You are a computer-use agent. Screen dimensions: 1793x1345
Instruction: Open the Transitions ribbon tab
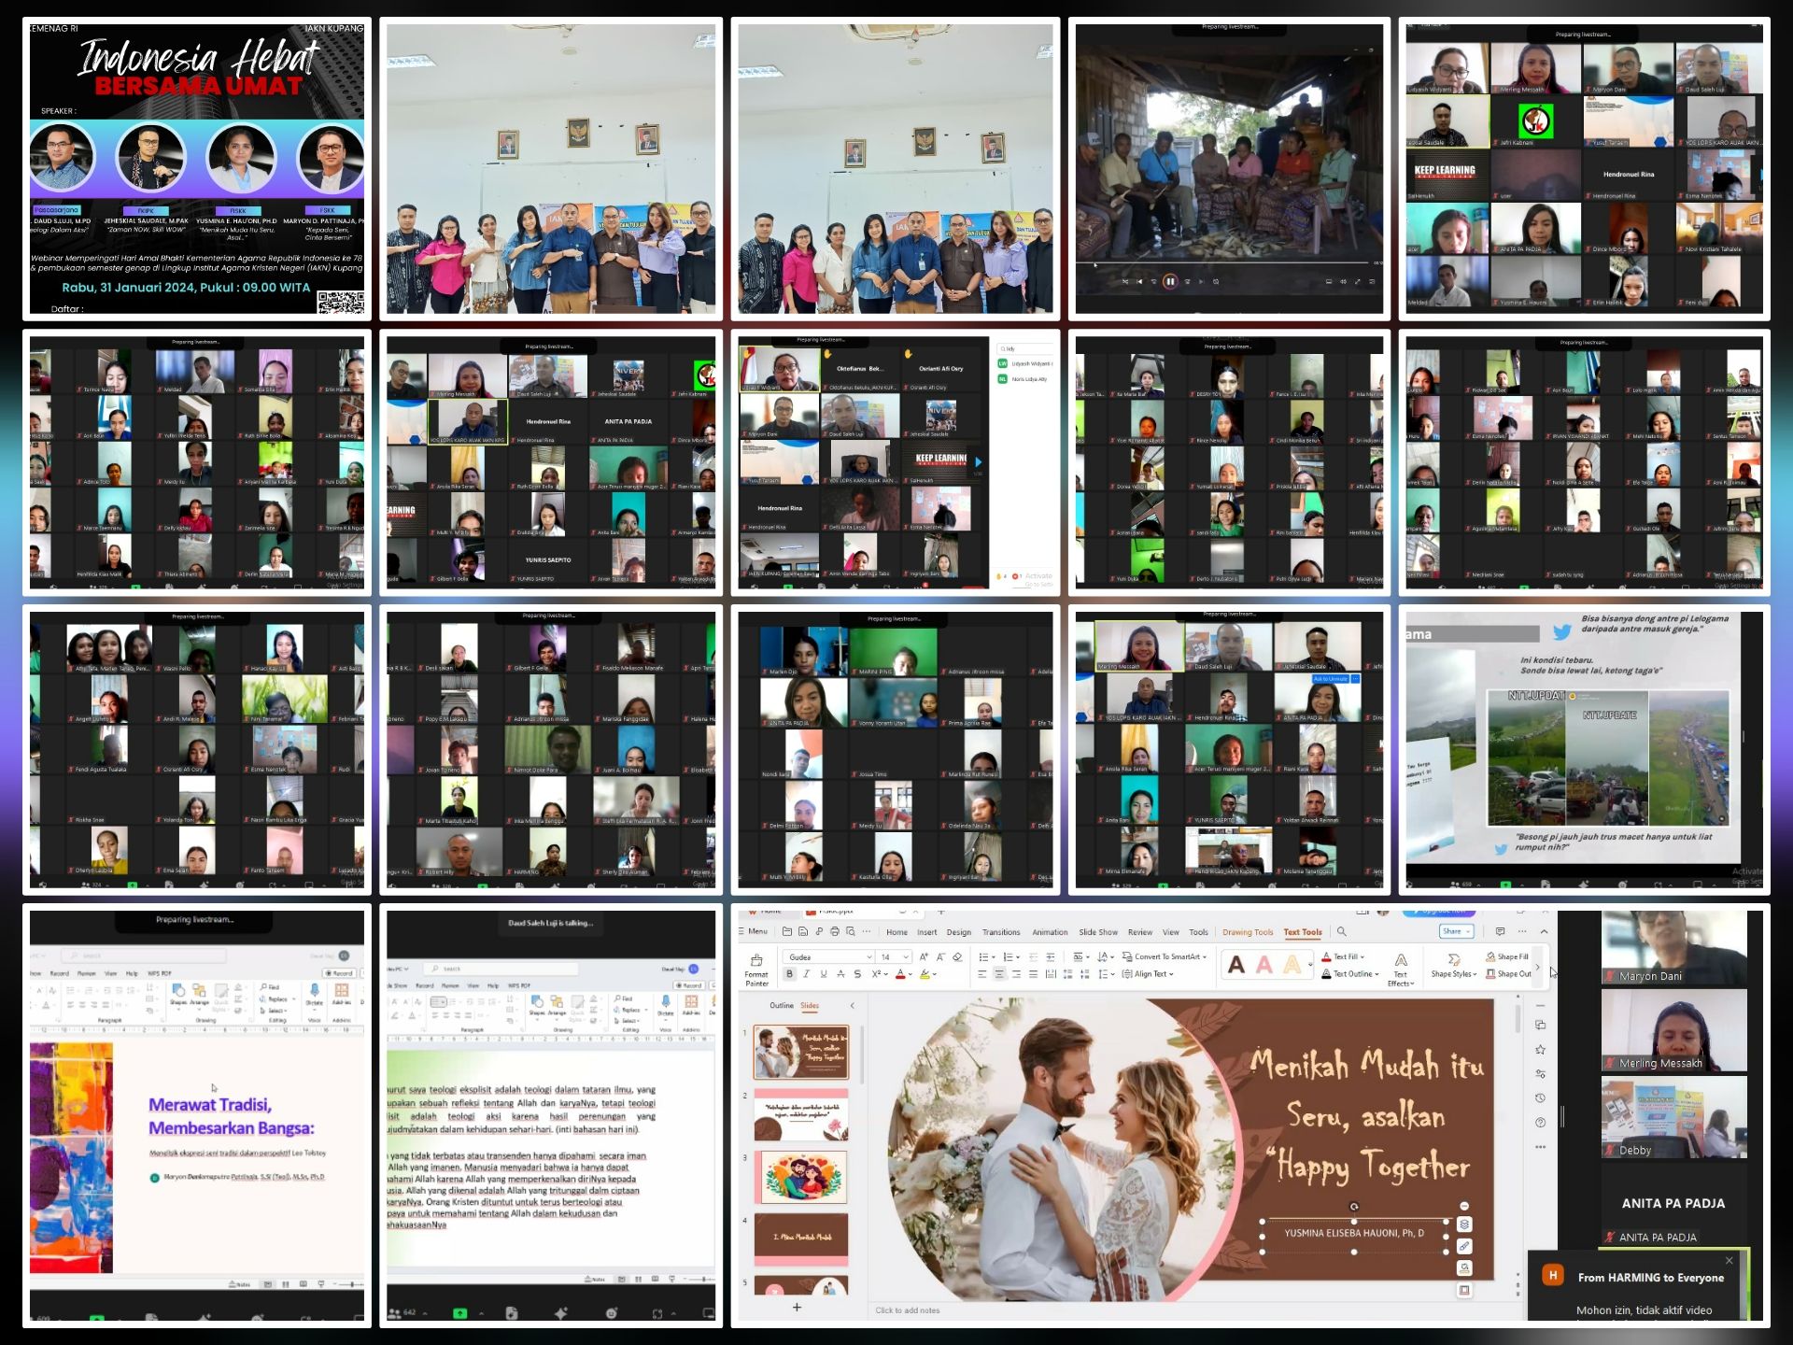pyautogui.click(x=1001, y=932)
